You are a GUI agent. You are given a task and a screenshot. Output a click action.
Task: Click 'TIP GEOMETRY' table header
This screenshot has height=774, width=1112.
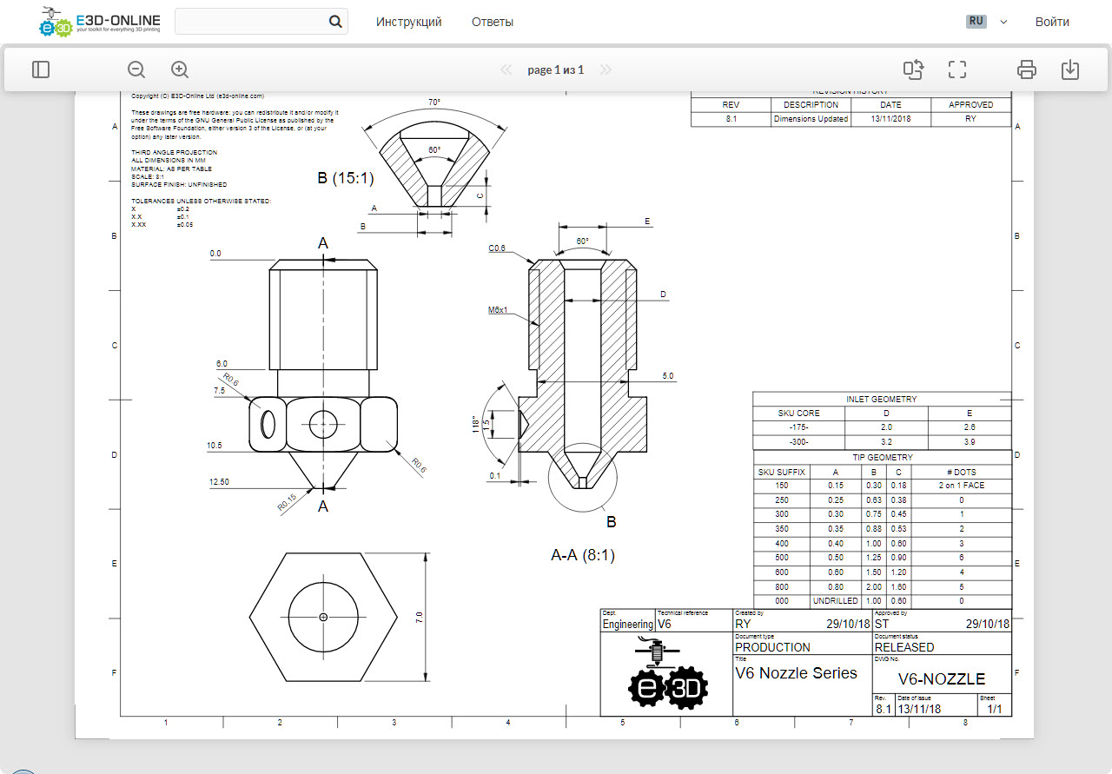click(882, 457)
